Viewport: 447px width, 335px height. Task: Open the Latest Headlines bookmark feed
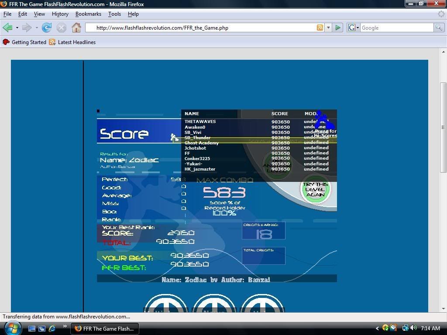[72, 42]
